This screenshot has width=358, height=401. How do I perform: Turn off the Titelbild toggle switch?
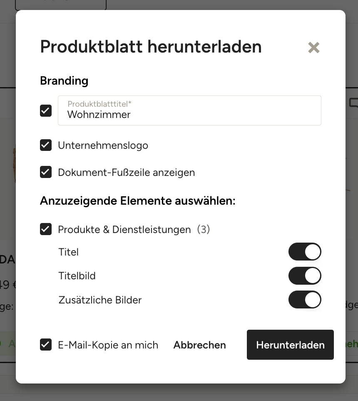tap(305, 276)
